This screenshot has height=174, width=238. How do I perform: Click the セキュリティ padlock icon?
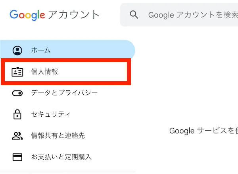pos(17,114)
